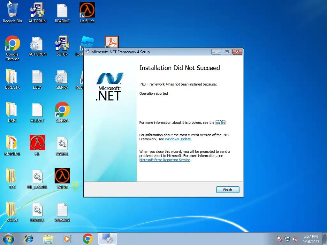Select the AUTORUN installer icon next to Recycle Bin

point(37,12)
